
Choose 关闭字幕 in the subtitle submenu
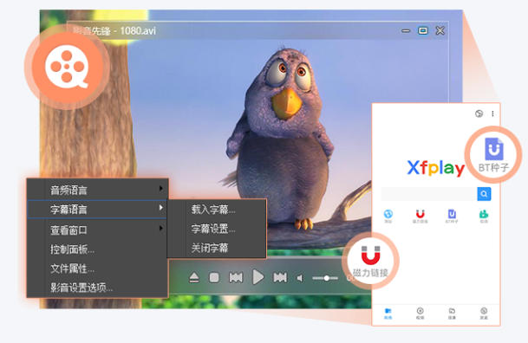(210, 249)
